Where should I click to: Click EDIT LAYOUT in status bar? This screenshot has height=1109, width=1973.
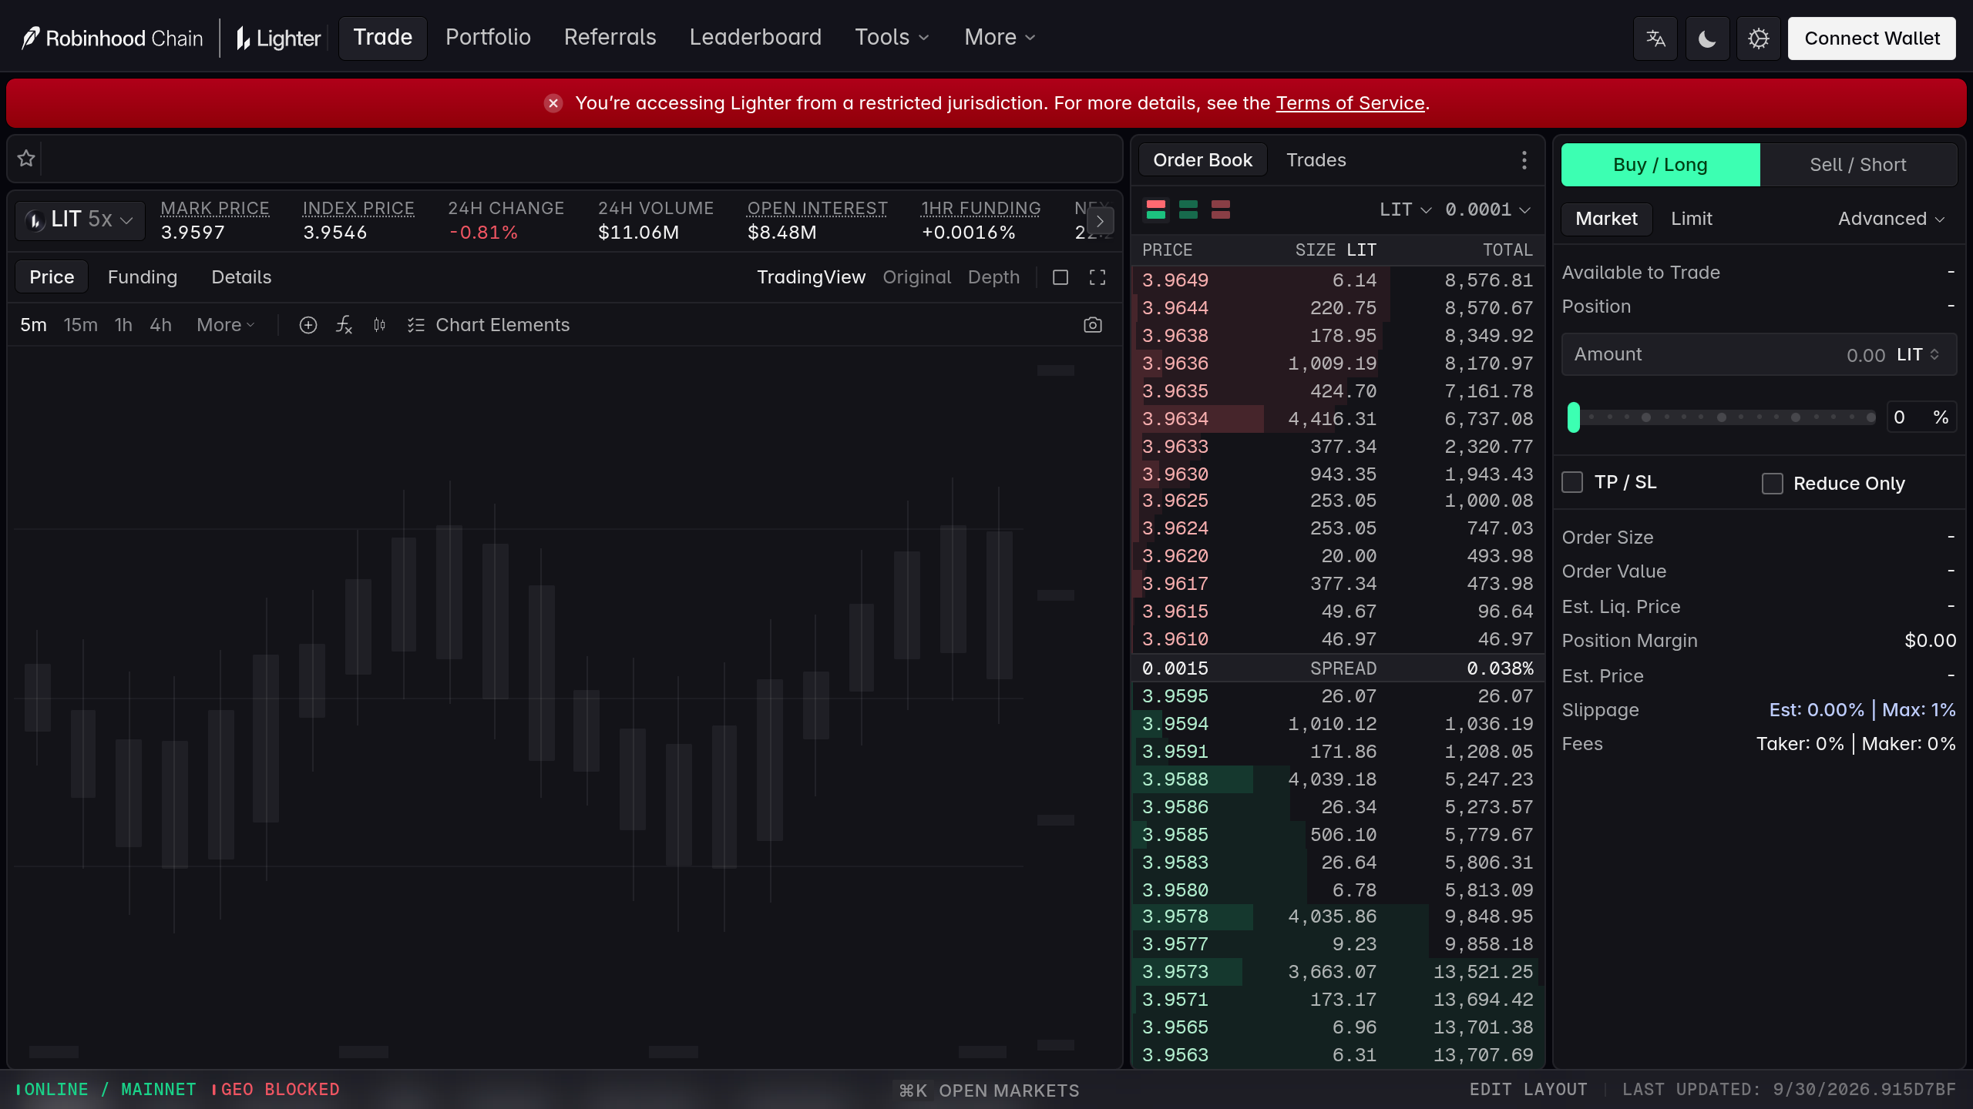coord(1528,1089)
